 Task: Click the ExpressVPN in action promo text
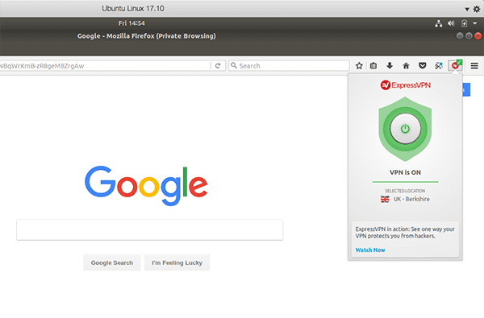tap(405, 233)
